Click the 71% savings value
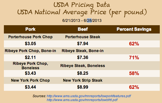The image size is (162, 103). tap(134, 58)
